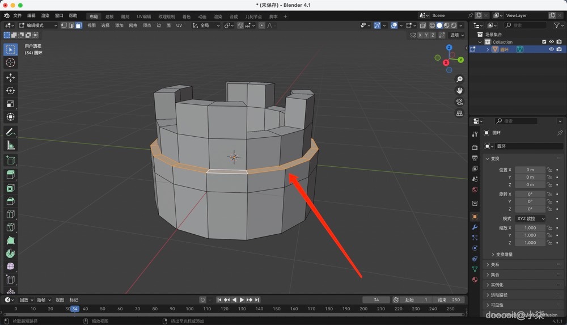This screenshot has height=325, width=567.
Task: Uncheck the Collection exclude checkbox
Action: [544, 42]
